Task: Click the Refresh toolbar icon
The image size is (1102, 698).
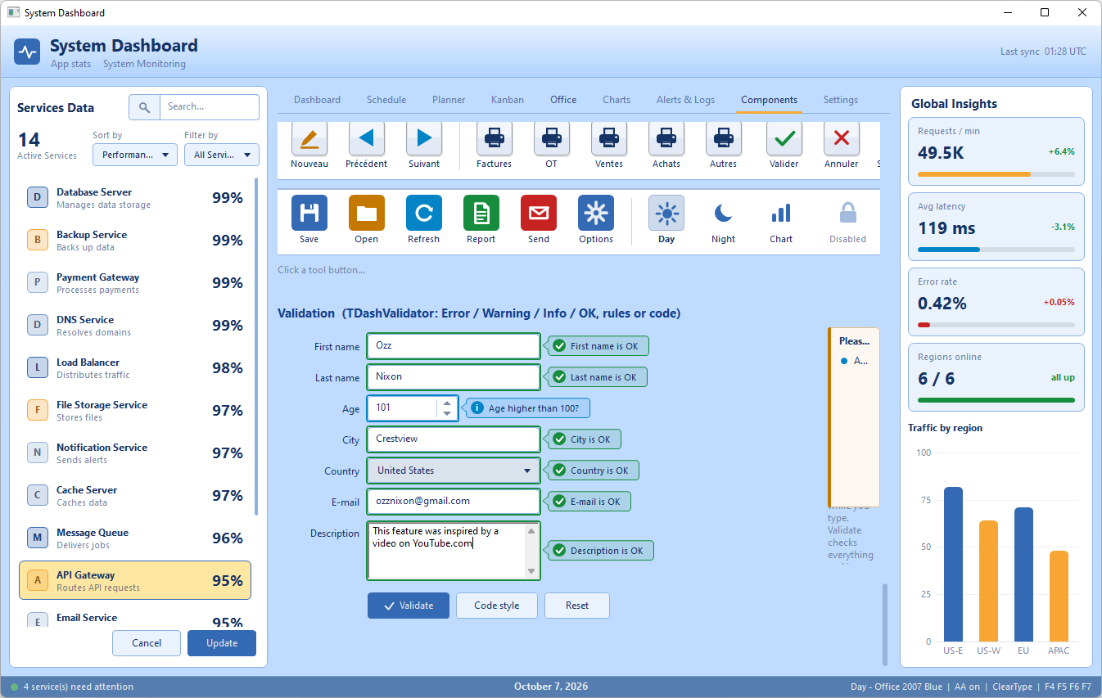Action: point(424,213)
